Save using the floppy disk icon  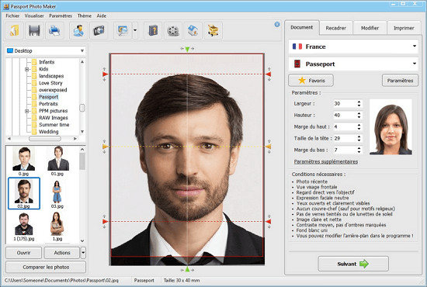pos(34,30)
